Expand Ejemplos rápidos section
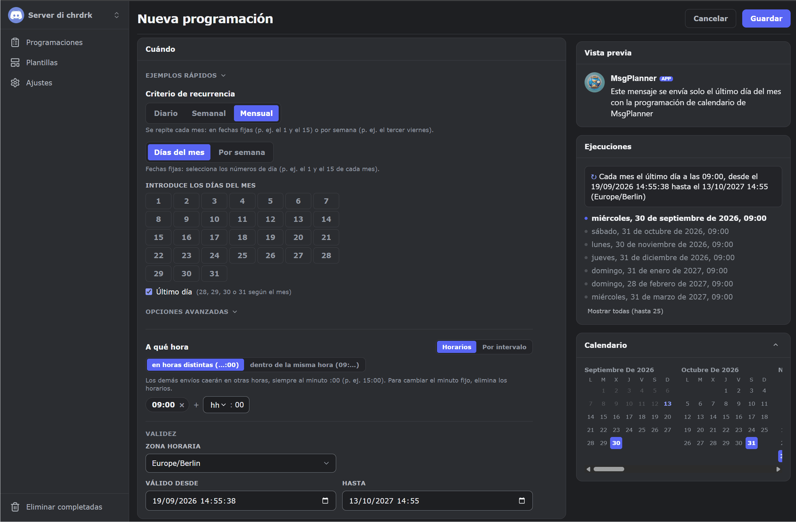The image size is (796, 522). pyautogui.click(x=185, y=76)
